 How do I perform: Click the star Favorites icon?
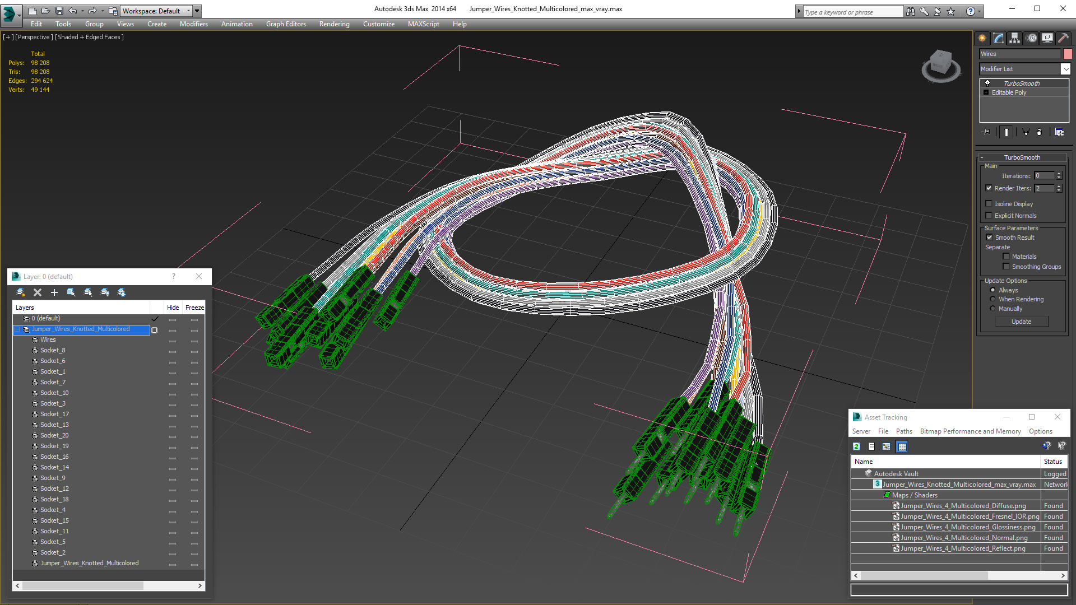951,11
